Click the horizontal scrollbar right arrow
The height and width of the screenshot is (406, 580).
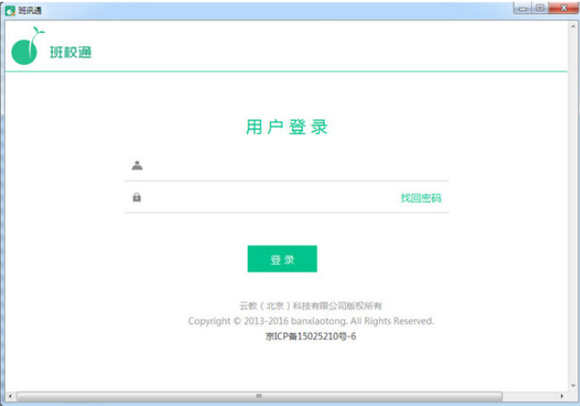(x=561, y=396)
